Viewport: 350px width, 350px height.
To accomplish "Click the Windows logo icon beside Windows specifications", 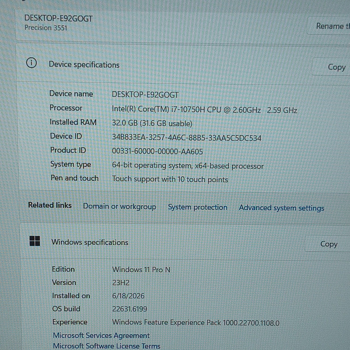I will [x=35, y=241].
